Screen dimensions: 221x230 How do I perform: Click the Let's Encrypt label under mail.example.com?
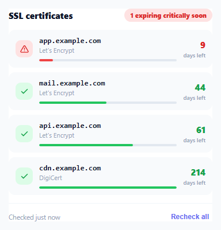pos(57,93)
